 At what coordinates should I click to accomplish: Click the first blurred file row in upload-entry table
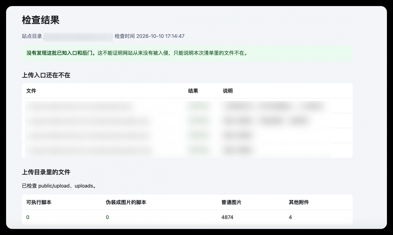[187, 106]
